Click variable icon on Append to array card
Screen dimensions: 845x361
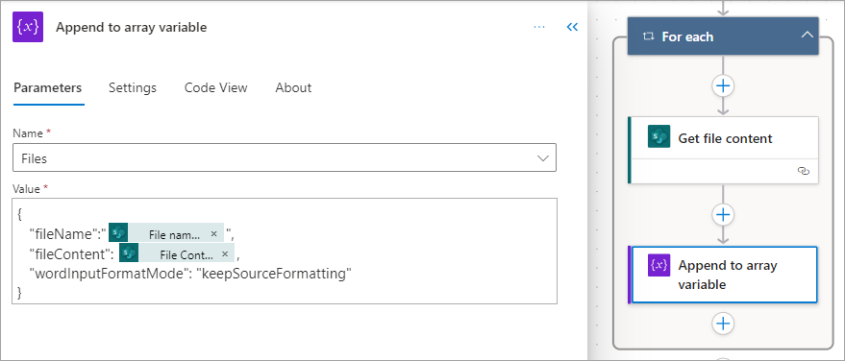pyautogui.click(x=659, y=265)
